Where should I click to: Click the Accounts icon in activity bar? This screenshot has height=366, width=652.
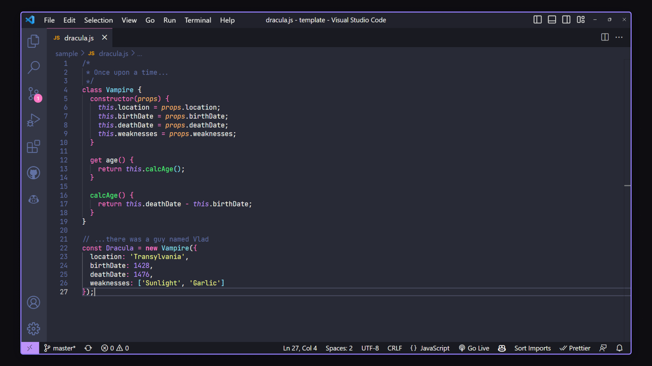pyautogui.click(x=33, y=303)
